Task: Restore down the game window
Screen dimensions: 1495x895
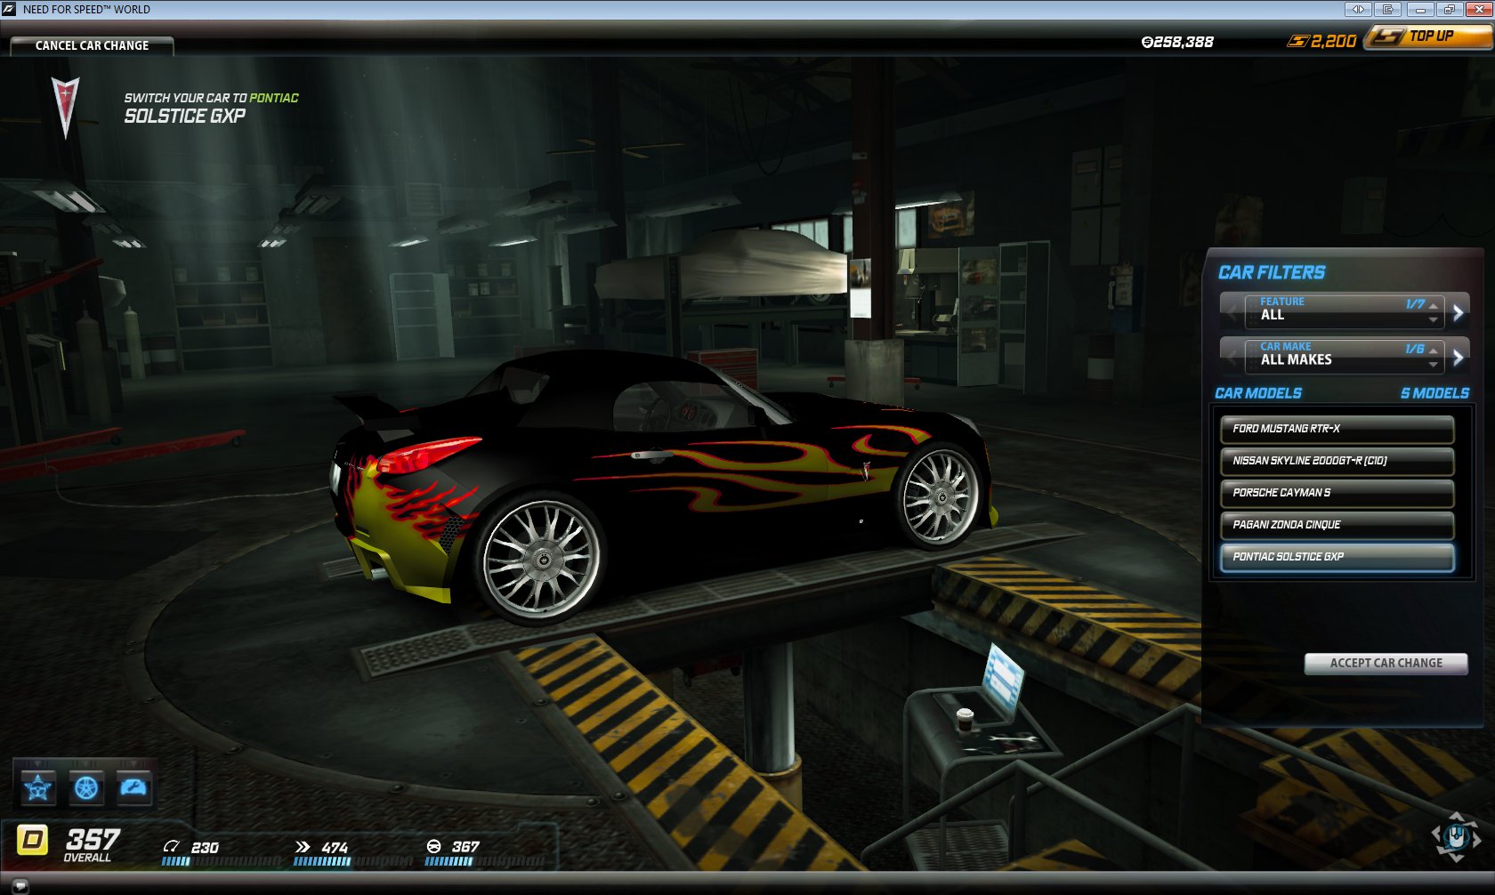Action: [1449, 10]
